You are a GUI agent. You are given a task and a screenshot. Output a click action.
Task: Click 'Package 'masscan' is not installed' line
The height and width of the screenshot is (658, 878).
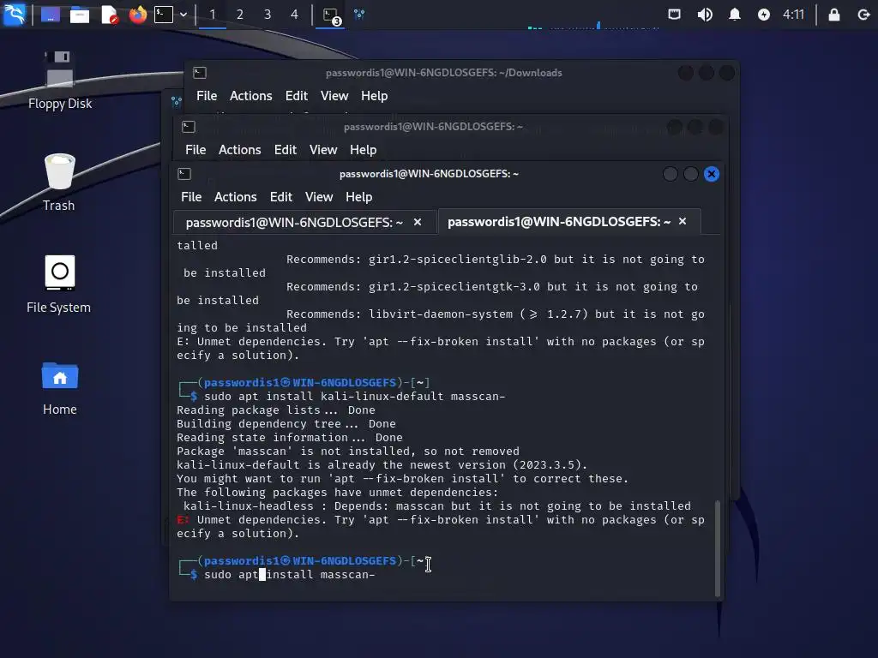click(348, 452)
